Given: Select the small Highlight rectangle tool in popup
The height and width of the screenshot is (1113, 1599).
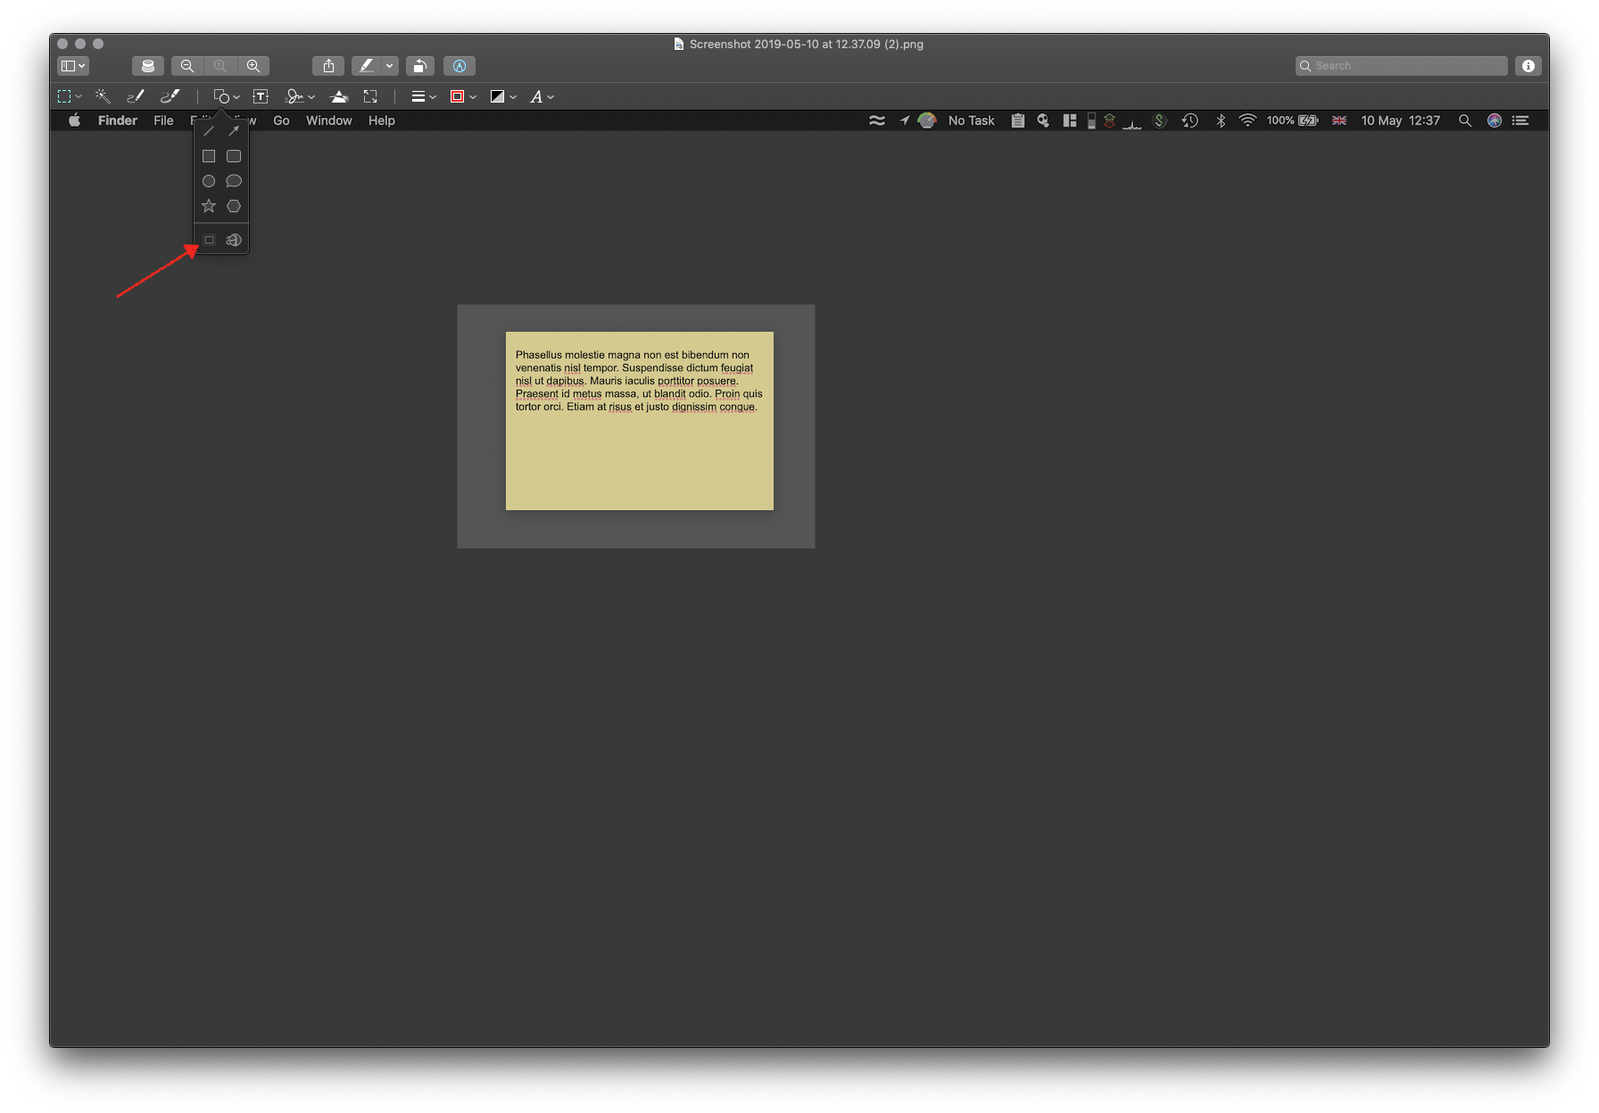Looking at the screenshot, I should pyautogui.click(x=210, y=240).
